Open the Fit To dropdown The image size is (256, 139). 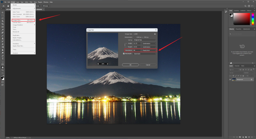coord(144,39)
